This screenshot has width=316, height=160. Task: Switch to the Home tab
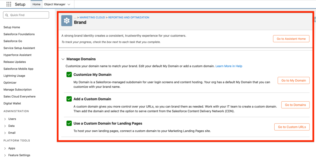tap(36, 4)
